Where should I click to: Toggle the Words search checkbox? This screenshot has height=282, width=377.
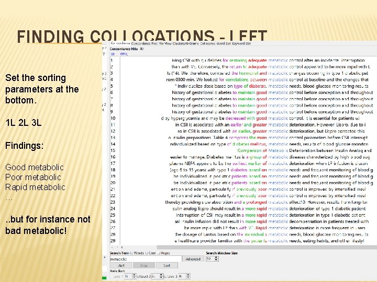tap(131, 253)
